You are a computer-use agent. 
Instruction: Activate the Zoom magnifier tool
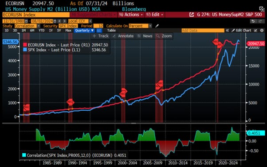(164, 36)
